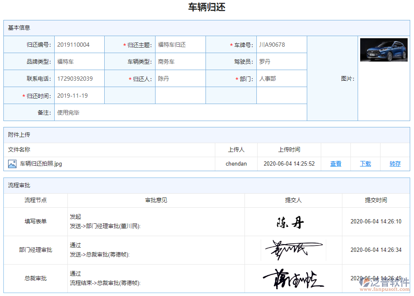
Task: Open the 车辆归还拍照.jpg file name
Action: (x=41, y=164)
